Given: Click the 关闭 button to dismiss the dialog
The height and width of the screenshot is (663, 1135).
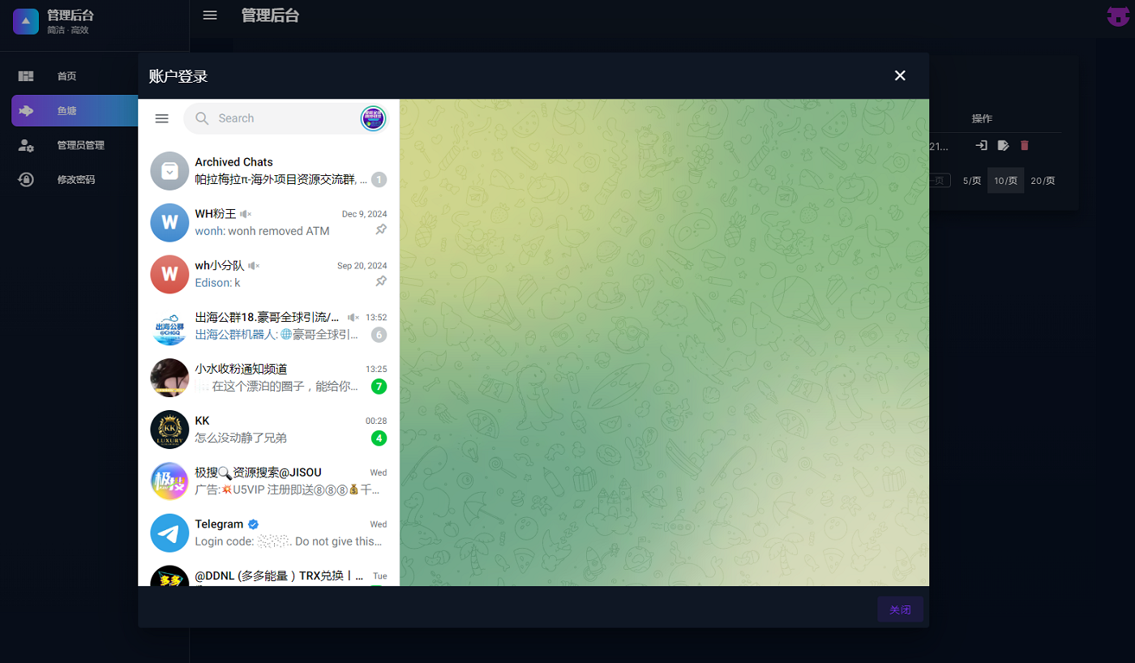Looking at the screenshot, I should (900, 610).
